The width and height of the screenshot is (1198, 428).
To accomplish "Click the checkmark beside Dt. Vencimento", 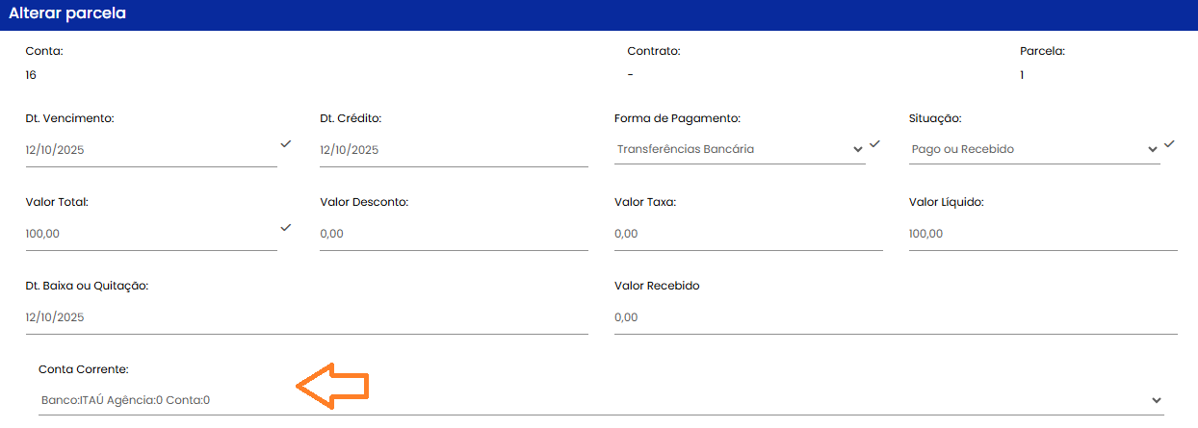I will pos(285,143).
